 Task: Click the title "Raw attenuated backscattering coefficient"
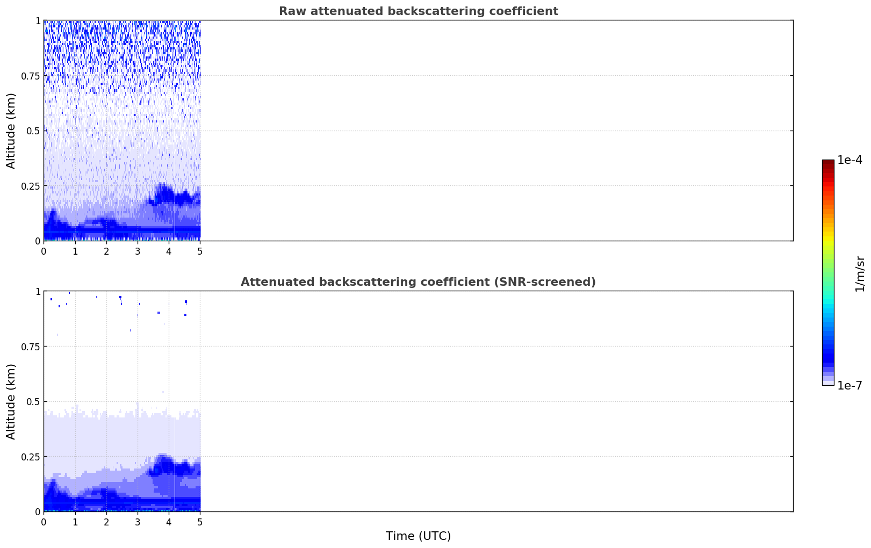pyautogui.click(x=418, y=11)
